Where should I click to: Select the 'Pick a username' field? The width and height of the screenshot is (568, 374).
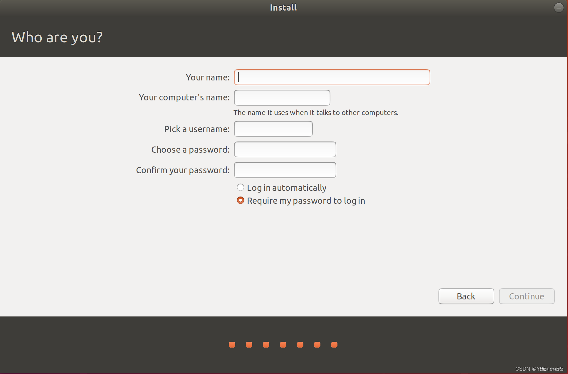click(x=273, y=129)
